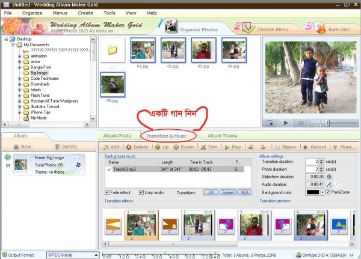Select the 03.jpg thumbnail
The height and width of the screenshot is (259, 361).
pyautogui.click(x=203, y=50)
